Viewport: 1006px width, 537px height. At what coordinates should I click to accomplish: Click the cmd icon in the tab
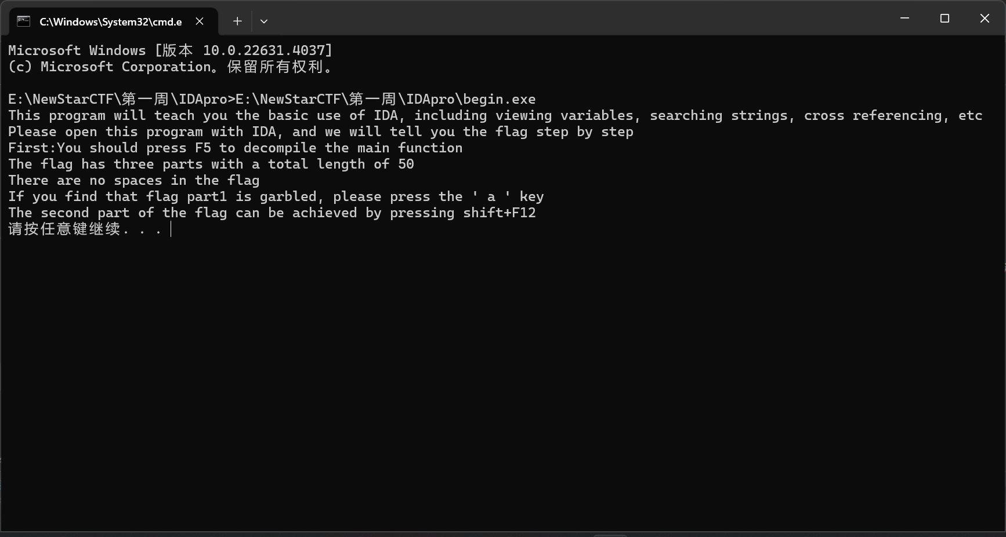[x=23, y=21]
